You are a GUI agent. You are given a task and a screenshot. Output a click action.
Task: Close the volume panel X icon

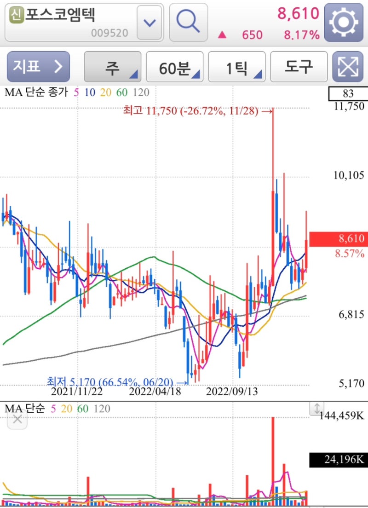(17, 419)
